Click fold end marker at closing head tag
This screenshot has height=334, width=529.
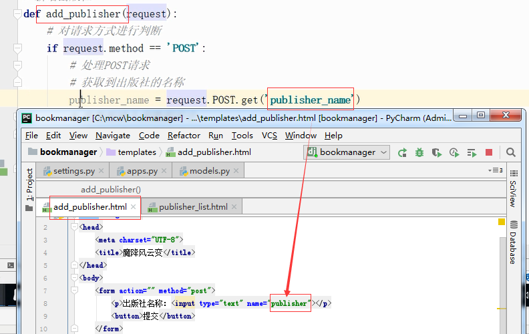click(x=75, y=265)
